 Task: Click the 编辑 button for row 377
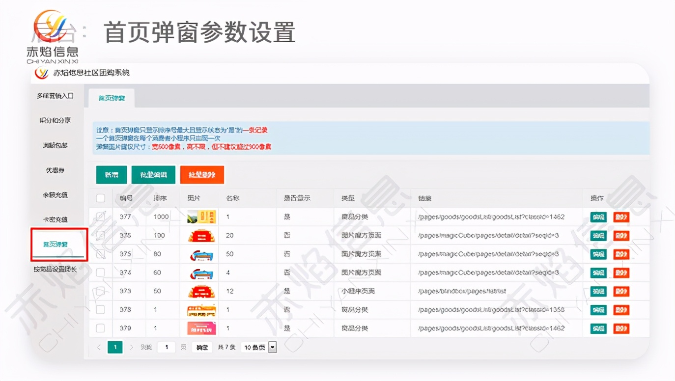tap(598, 217)
